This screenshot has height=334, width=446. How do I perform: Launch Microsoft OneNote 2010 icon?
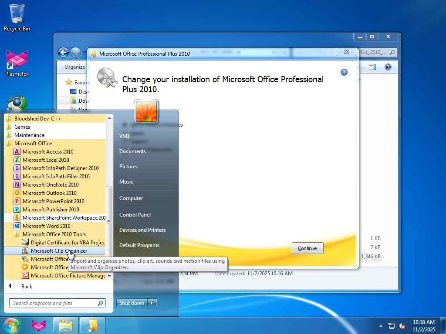click(x=17, y=184)
